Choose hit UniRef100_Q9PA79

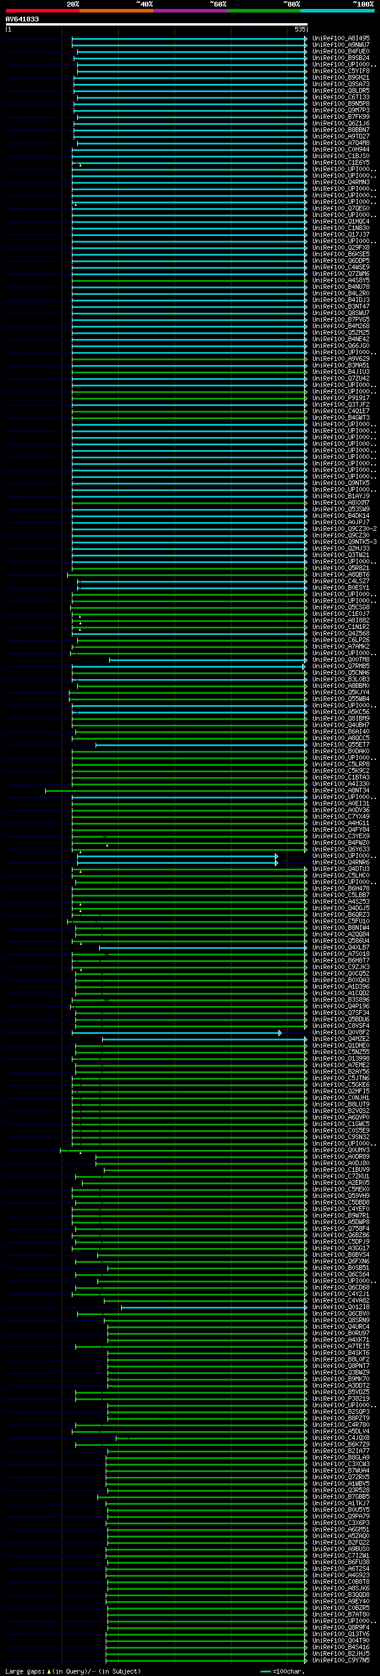pos(340,1516)
